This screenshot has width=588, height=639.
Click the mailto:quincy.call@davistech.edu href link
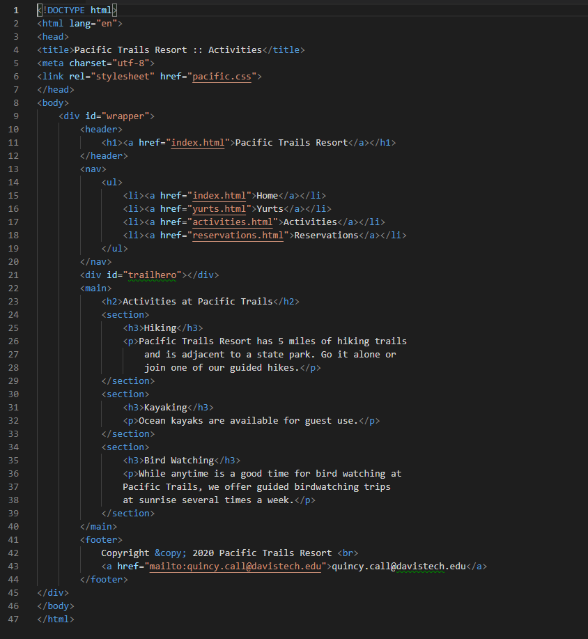click(235, 567)
